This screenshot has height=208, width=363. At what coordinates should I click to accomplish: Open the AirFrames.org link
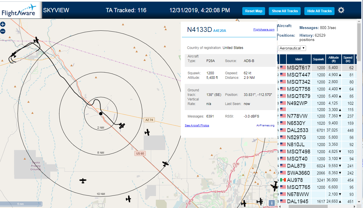[265, 125]
